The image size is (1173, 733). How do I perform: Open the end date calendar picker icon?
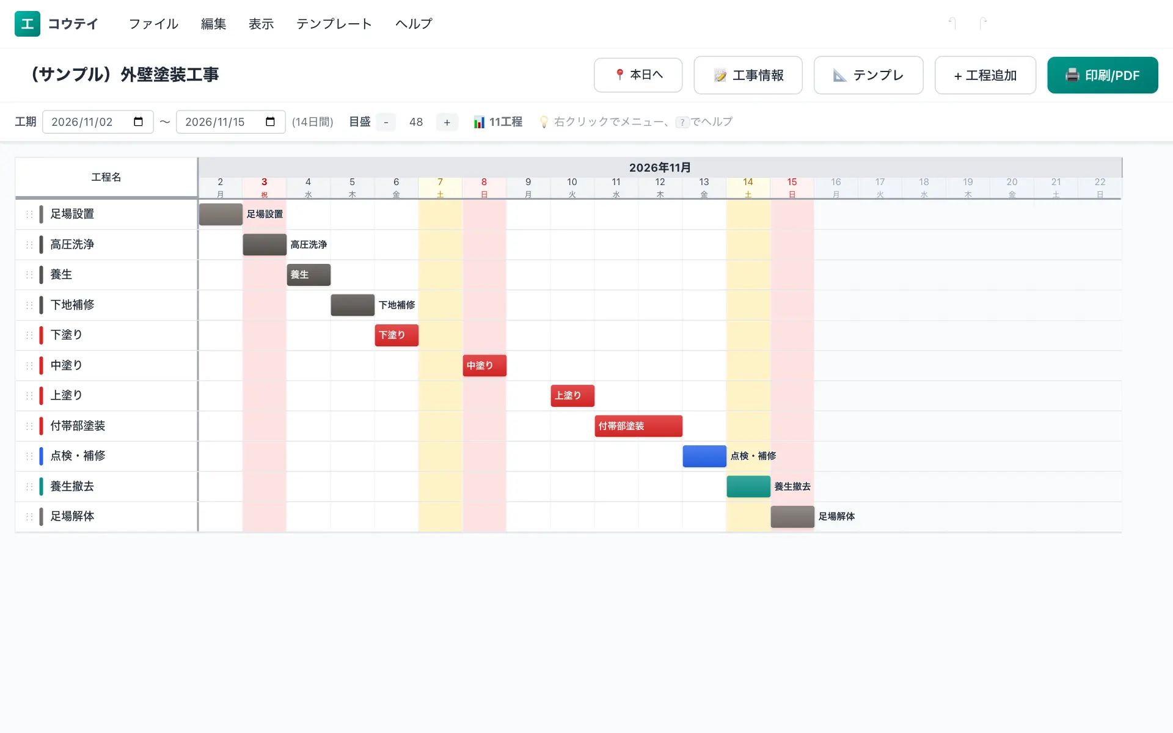click(271, 122)
